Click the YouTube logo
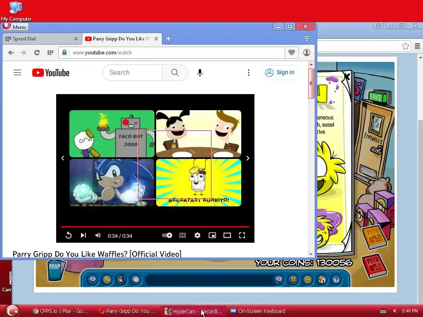 [x=51, y=73]
